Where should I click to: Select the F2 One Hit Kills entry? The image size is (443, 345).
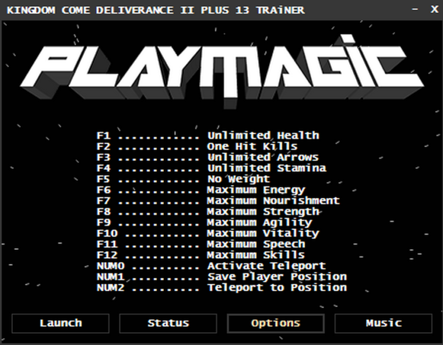tap(197, 147)
